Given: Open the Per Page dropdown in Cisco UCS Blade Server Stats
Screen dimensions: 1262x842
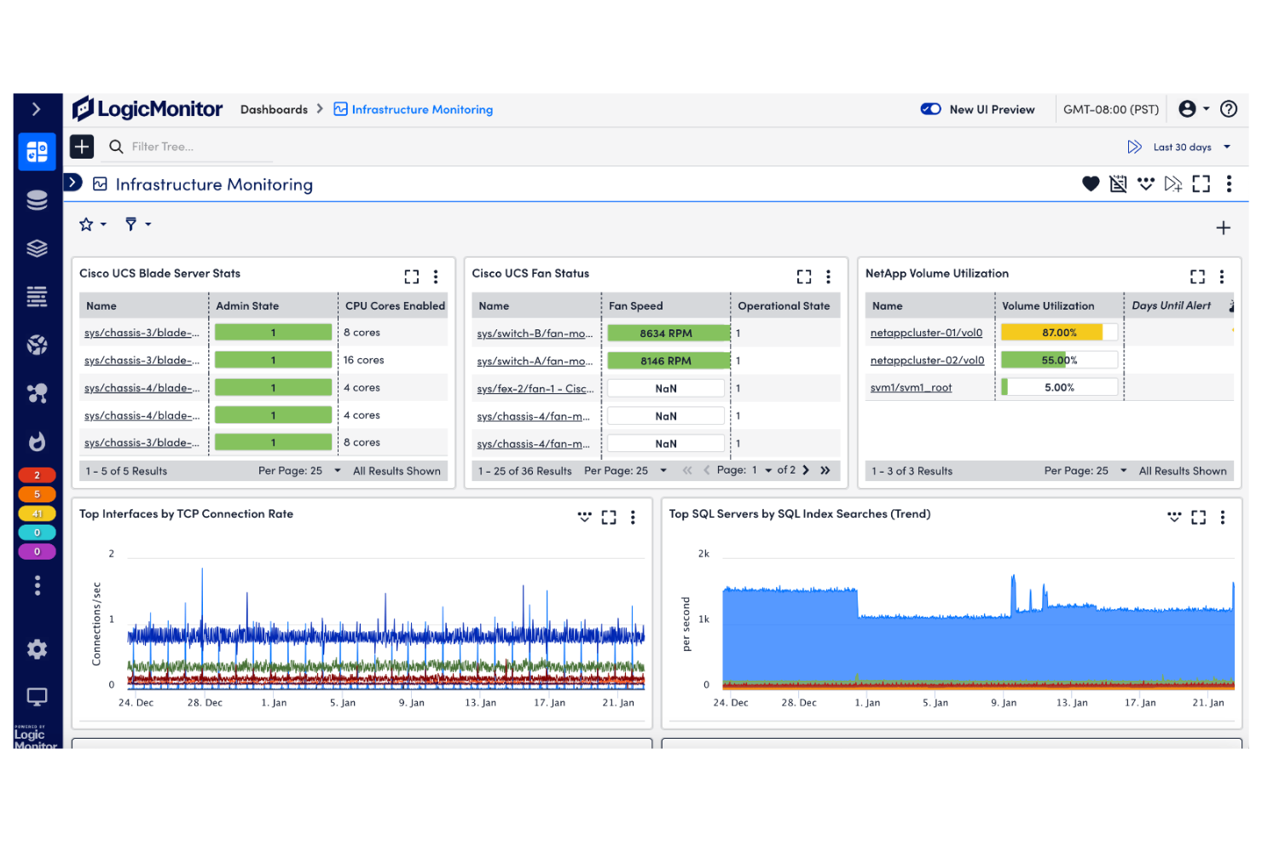Looking at the screenshot, I should pos(337,470).
